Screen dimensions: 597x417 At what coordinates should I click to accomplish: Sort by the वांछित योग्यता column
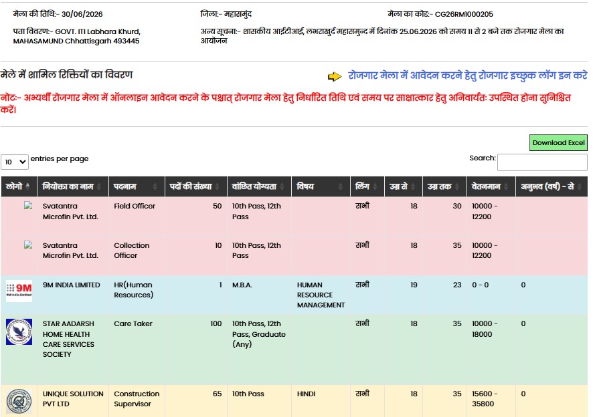[x=259, y=186]
